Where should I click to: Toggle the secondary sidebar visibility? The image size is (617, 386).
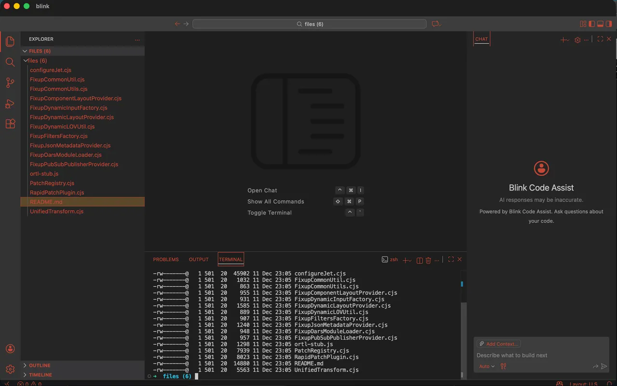click(609, 24)
